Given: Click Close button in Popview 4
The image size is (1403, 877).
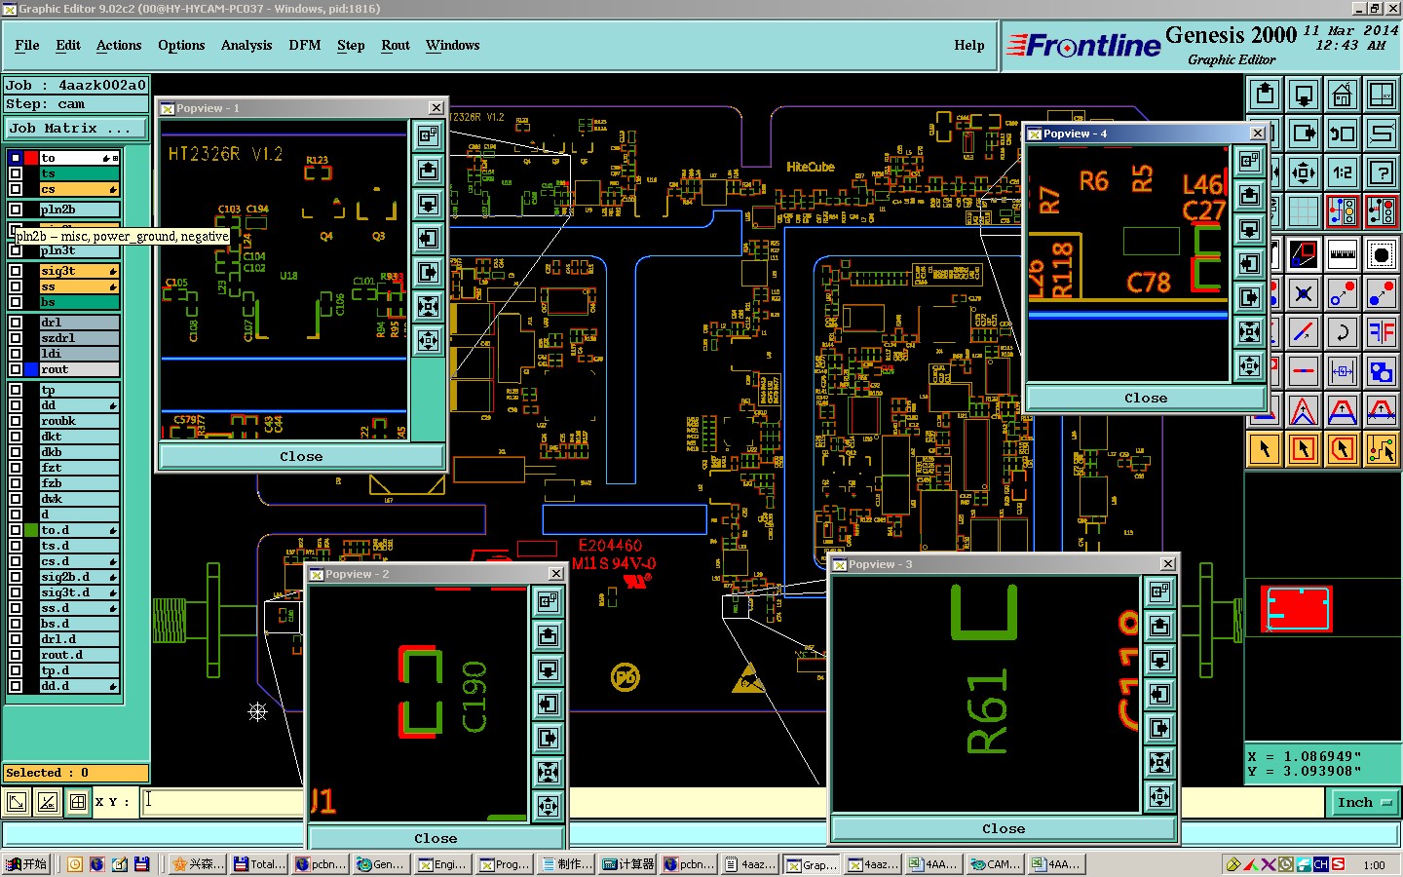Looking at the screenshot, I should [1146, 398].
